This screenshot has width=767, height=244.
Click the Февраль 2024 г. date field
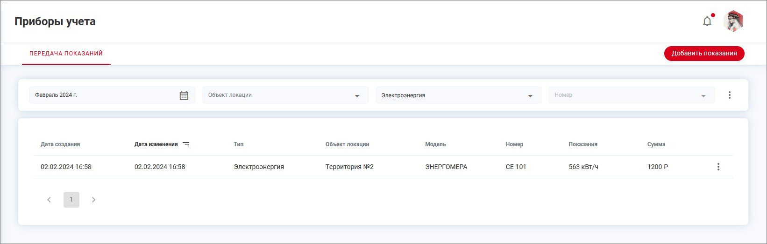[103, 95]
